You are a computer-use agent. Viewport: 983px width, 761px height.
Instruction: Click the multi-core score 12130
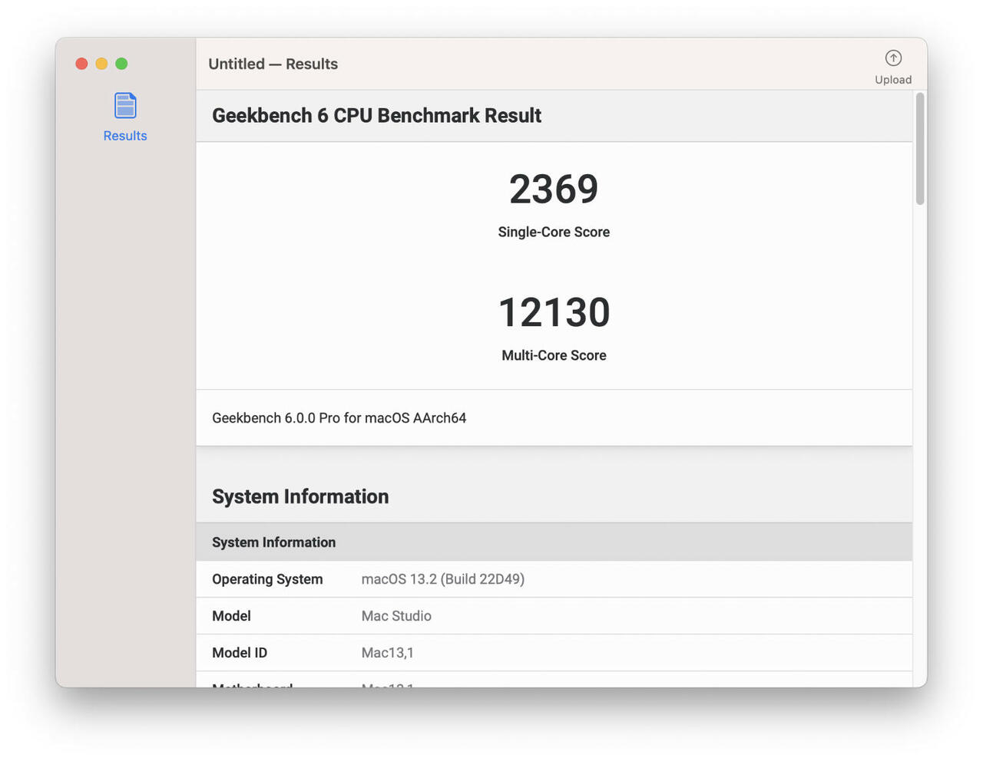point(554,312)
